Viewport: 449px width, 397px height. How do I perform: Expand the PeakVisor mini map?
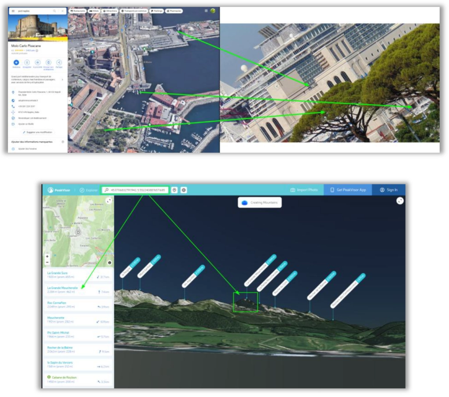coord(108,201)
